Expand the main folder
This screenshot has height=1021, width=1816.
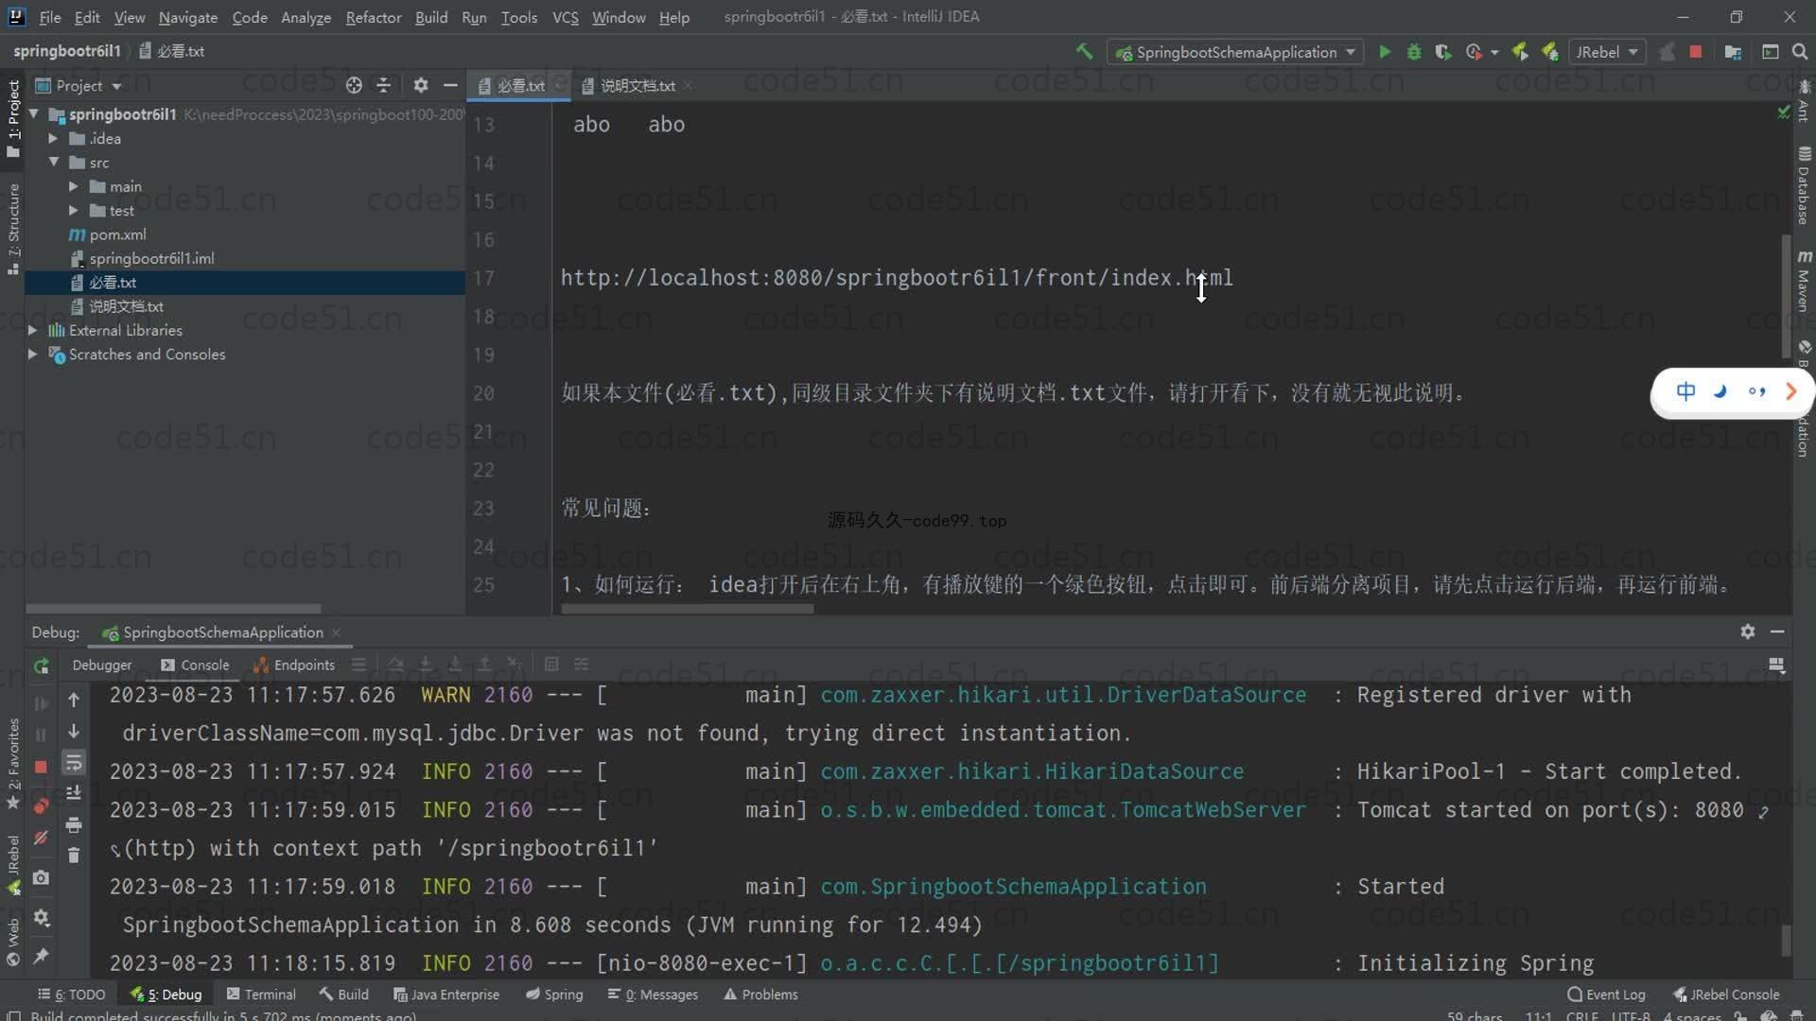tap(74, 186)
